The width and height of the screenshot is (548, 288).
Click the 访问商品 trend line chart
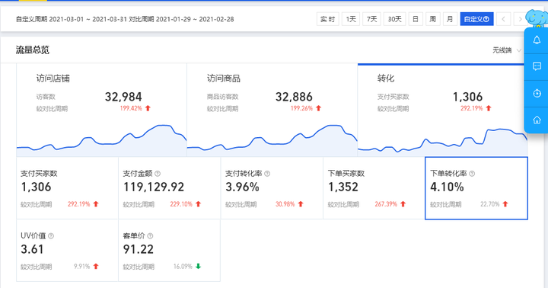[x=272, y=140]
